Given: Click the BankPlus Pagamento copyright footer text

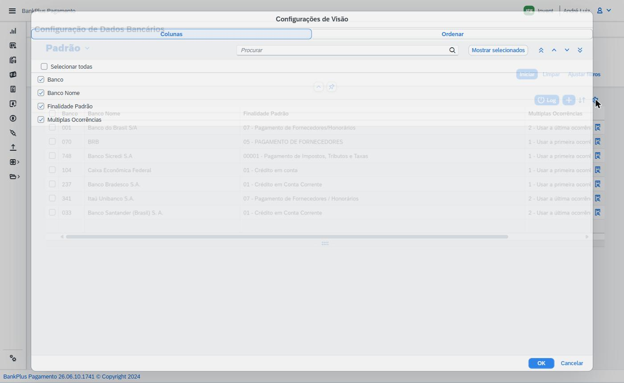Looking at the screenshot, I should click(72, 377).
